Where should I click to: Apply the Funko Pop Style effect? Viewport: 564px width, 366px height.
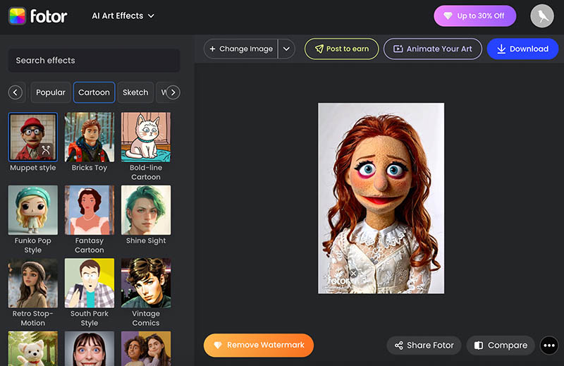coord(32,210)
